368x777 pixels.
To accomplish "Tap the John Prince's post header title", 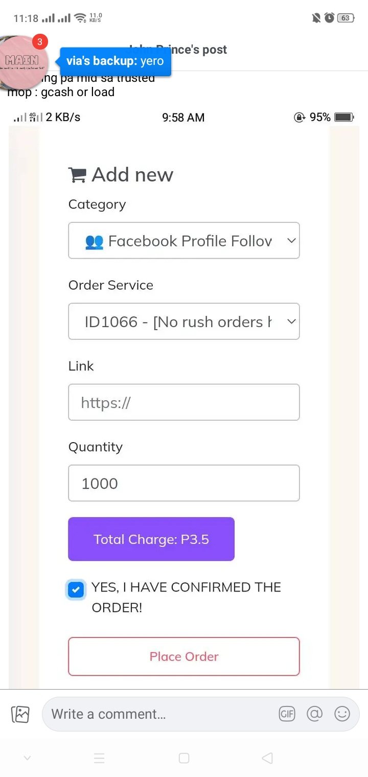I will (199, 50).
